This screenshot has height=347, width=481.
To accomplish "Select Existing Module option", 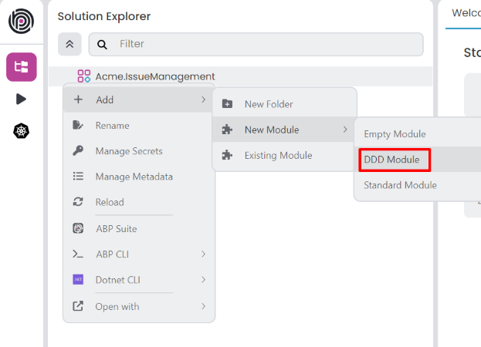I will [x=278, y=156].
